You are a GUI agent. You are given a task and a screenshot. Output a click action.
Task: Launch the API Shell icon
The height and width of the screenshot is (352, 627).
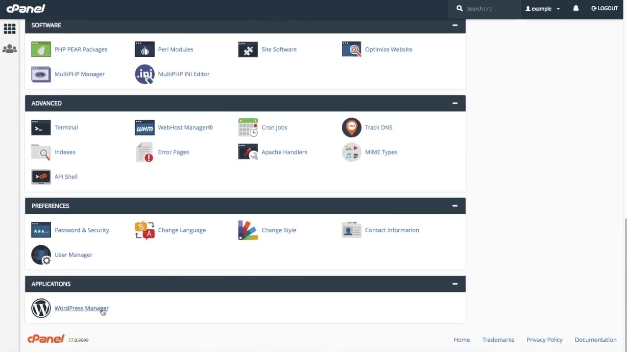pos(41,177)
